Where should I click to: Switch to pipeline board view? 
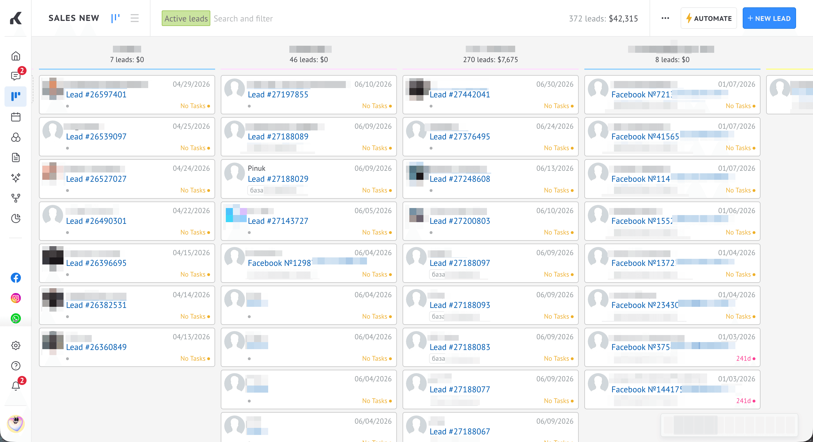coord(115,18)
